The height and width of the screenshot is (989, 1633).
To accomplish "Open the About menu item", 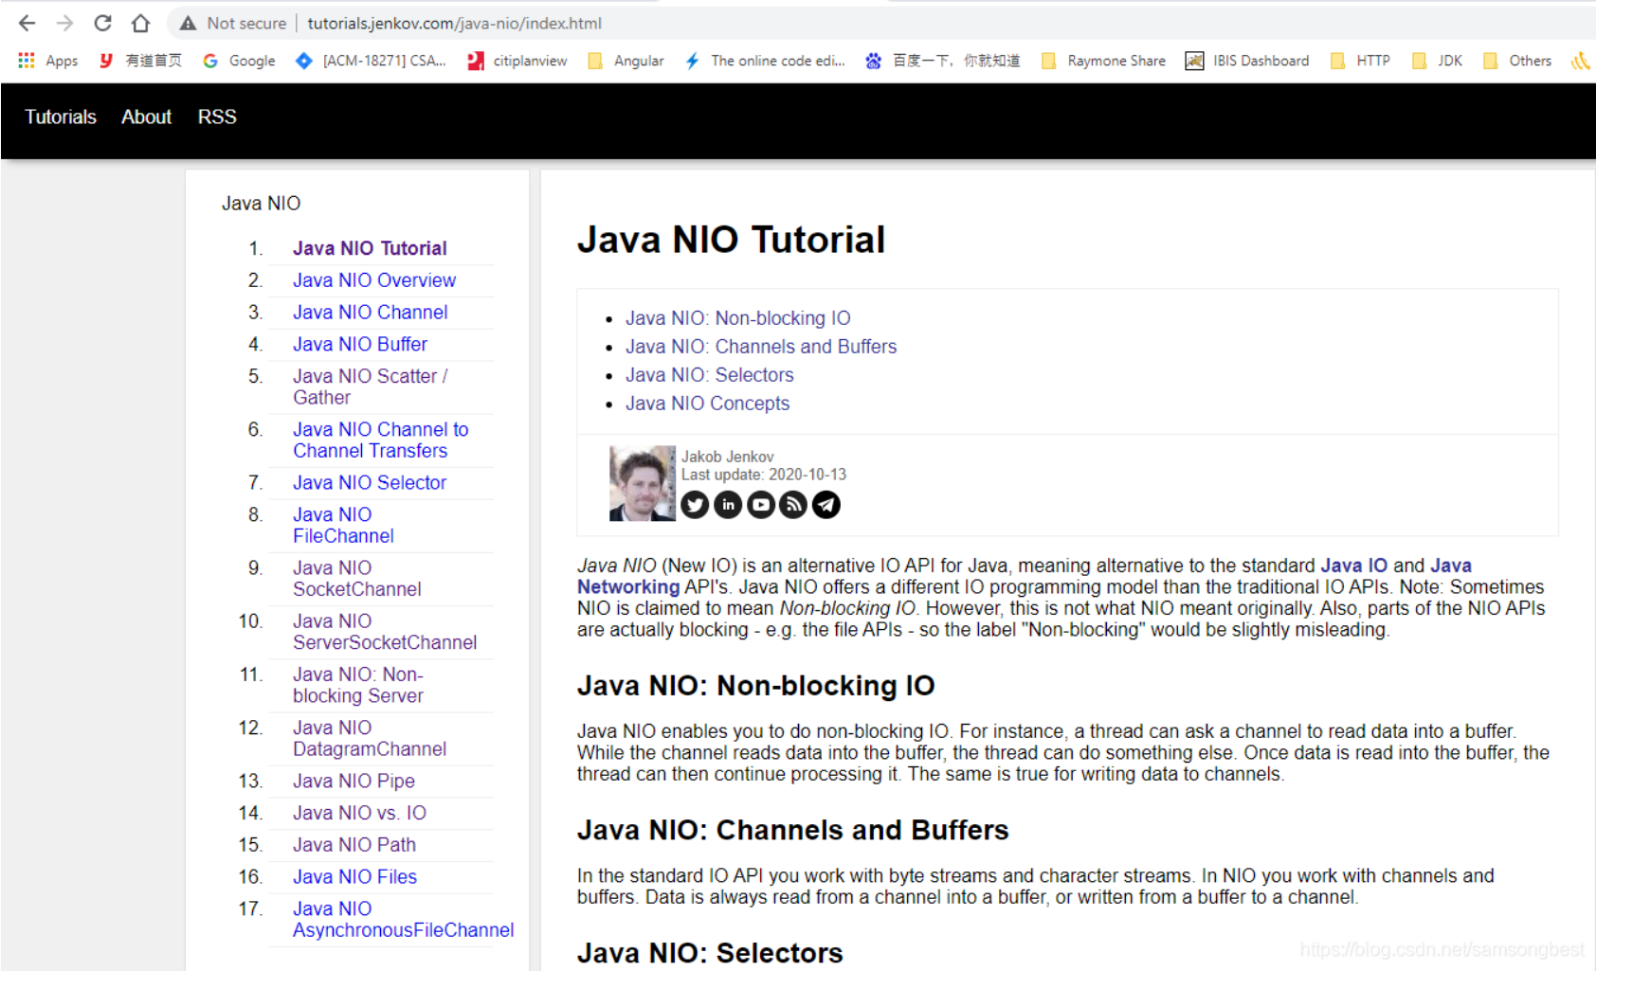I will (146, 117).
